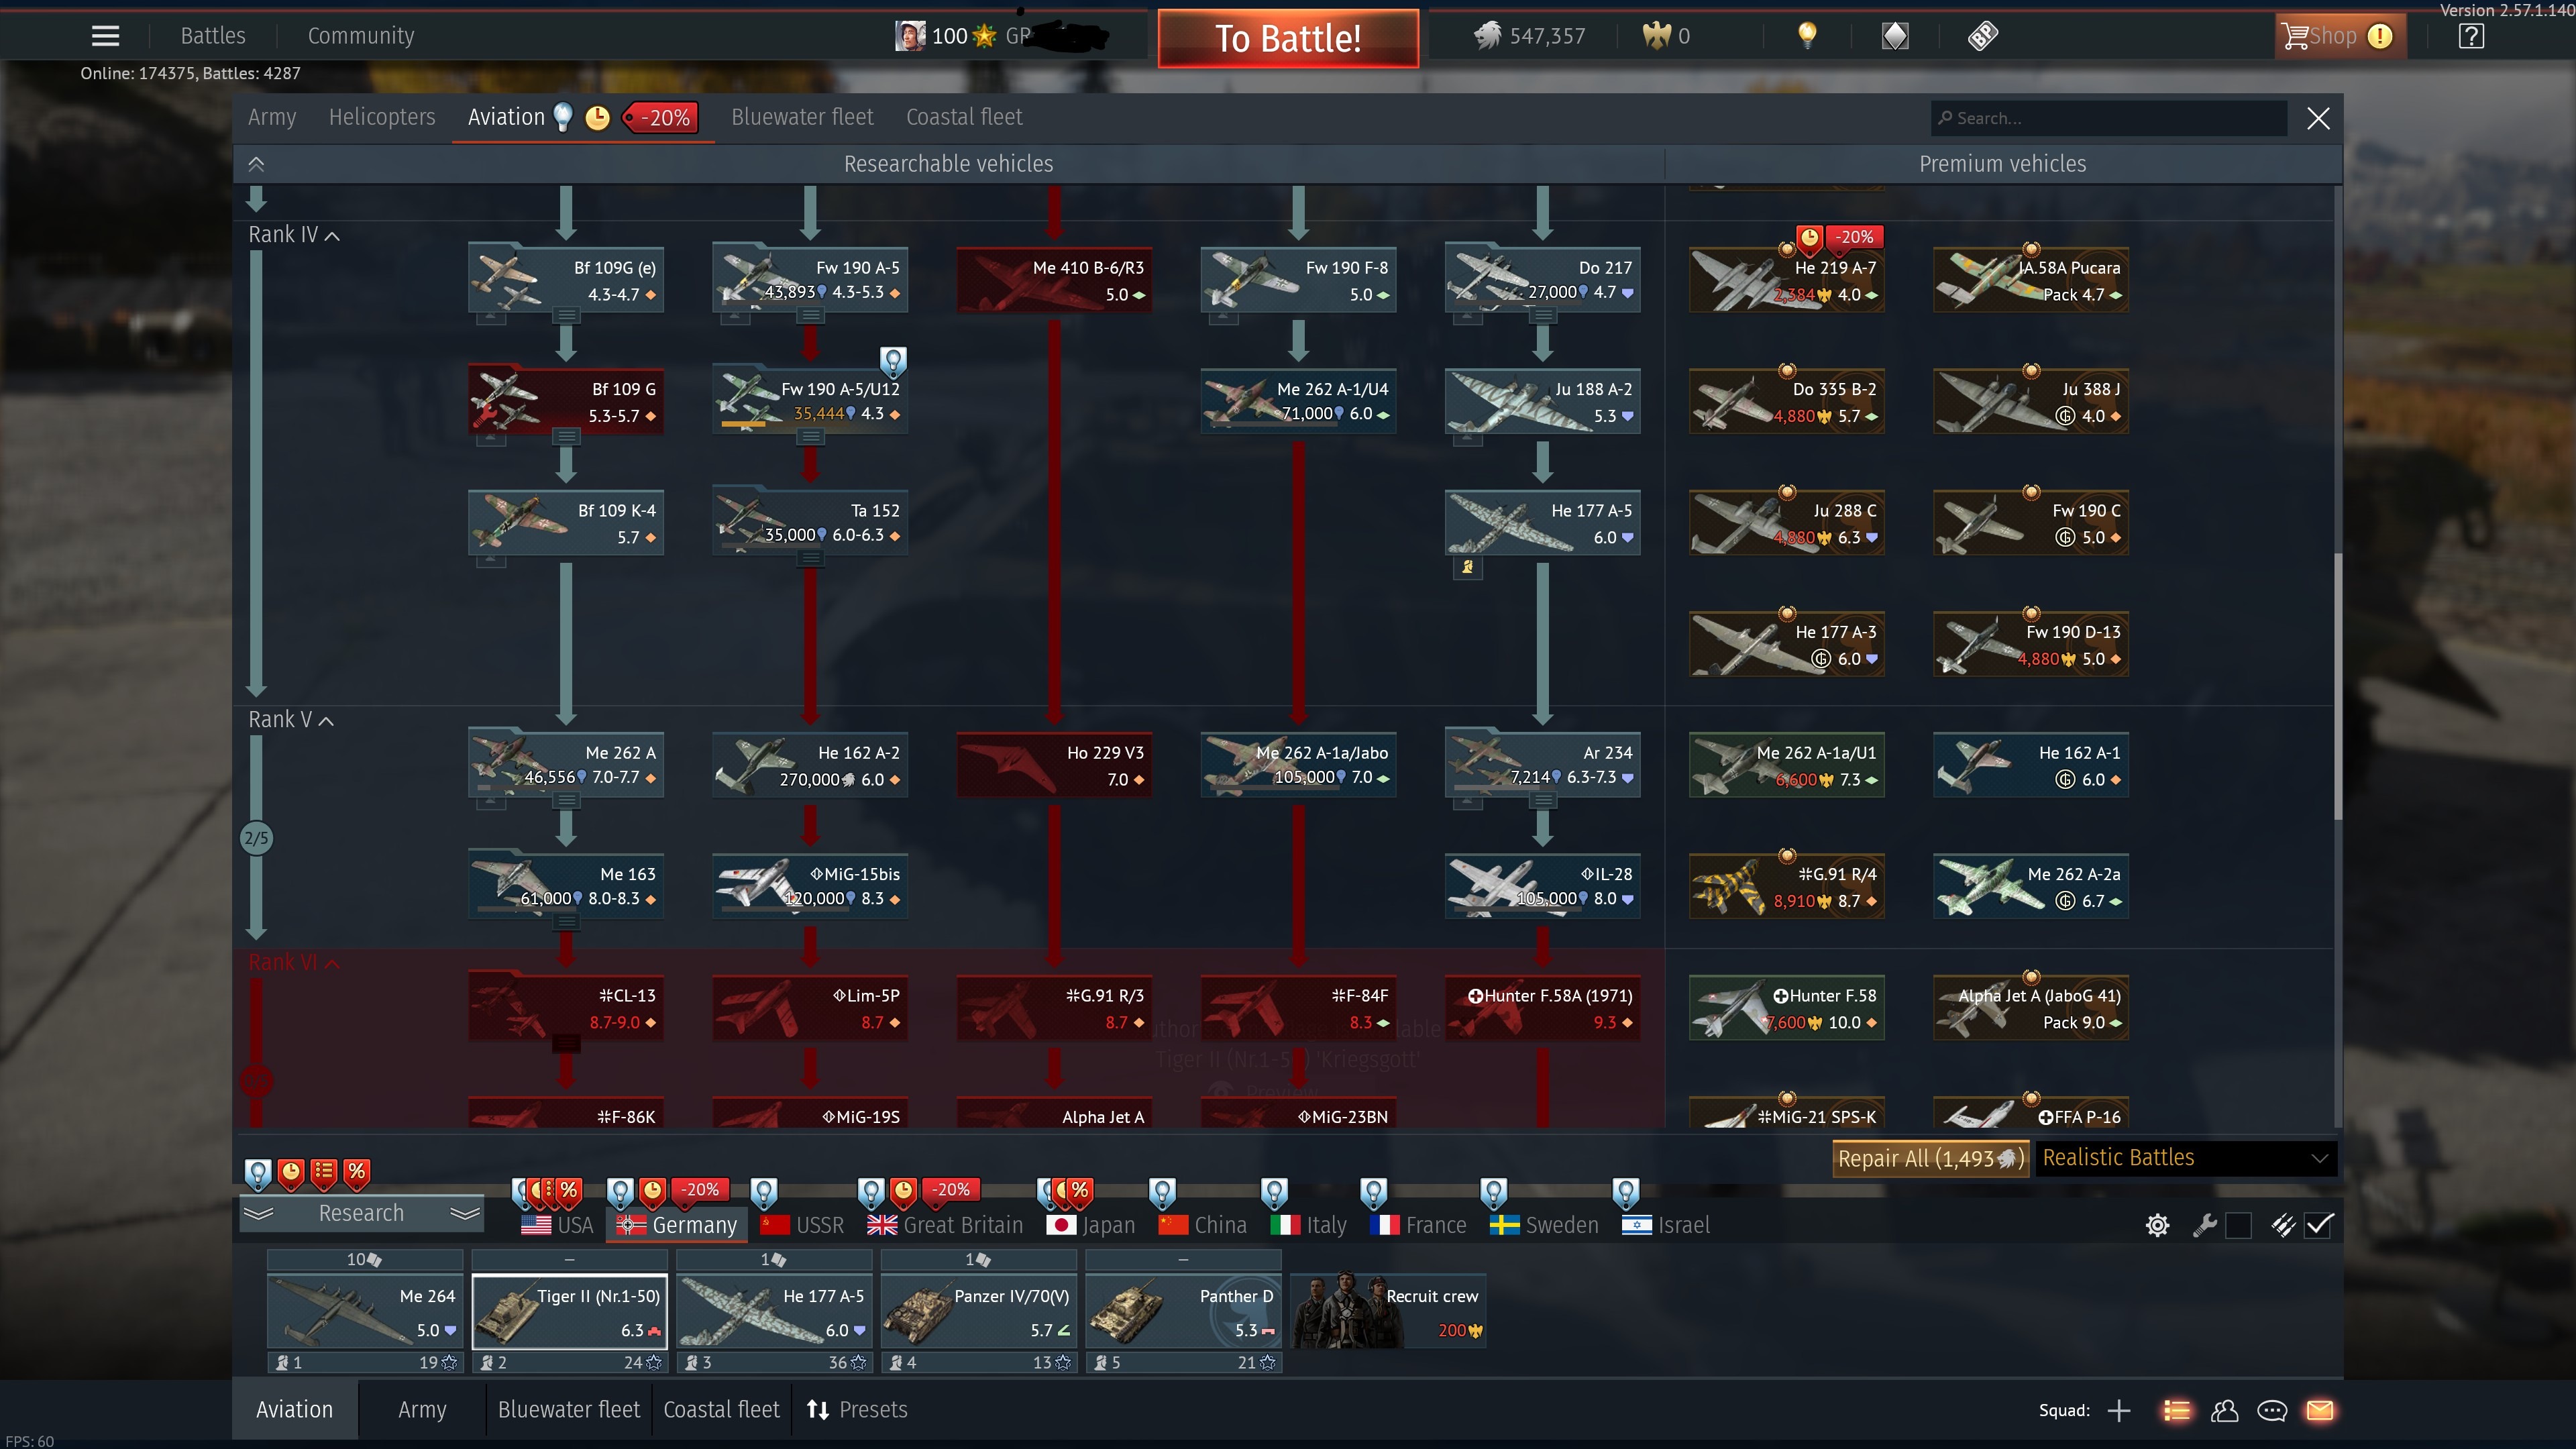The width and height of the screenshot is (2576, 1449).
Task: Click the Repair All button
Action: (x=1930, y=1158)
